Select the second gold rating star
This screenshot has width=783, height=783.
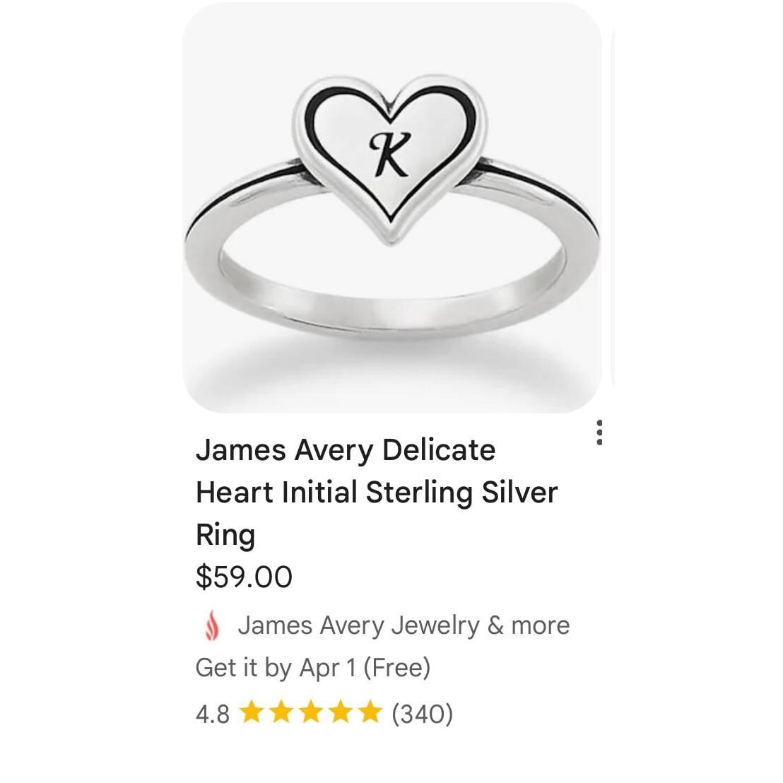[x=281, y=712]
